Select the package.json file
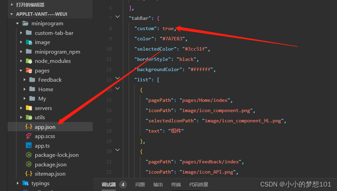This screenshot has height=191, width=337. [x=51, y=164]
